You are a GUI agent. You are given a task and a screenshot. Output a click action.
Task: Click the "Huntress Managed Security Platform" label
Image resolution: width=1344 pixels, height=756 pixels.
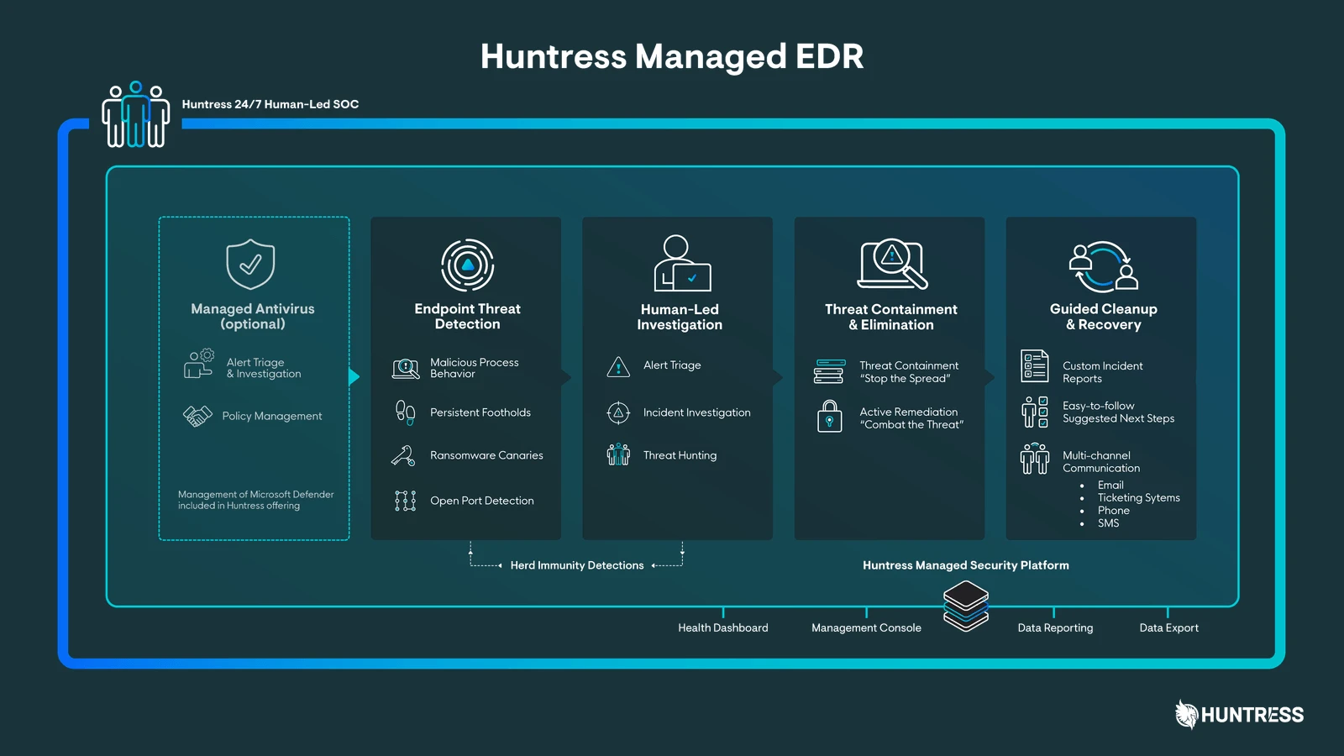(966, 565)
